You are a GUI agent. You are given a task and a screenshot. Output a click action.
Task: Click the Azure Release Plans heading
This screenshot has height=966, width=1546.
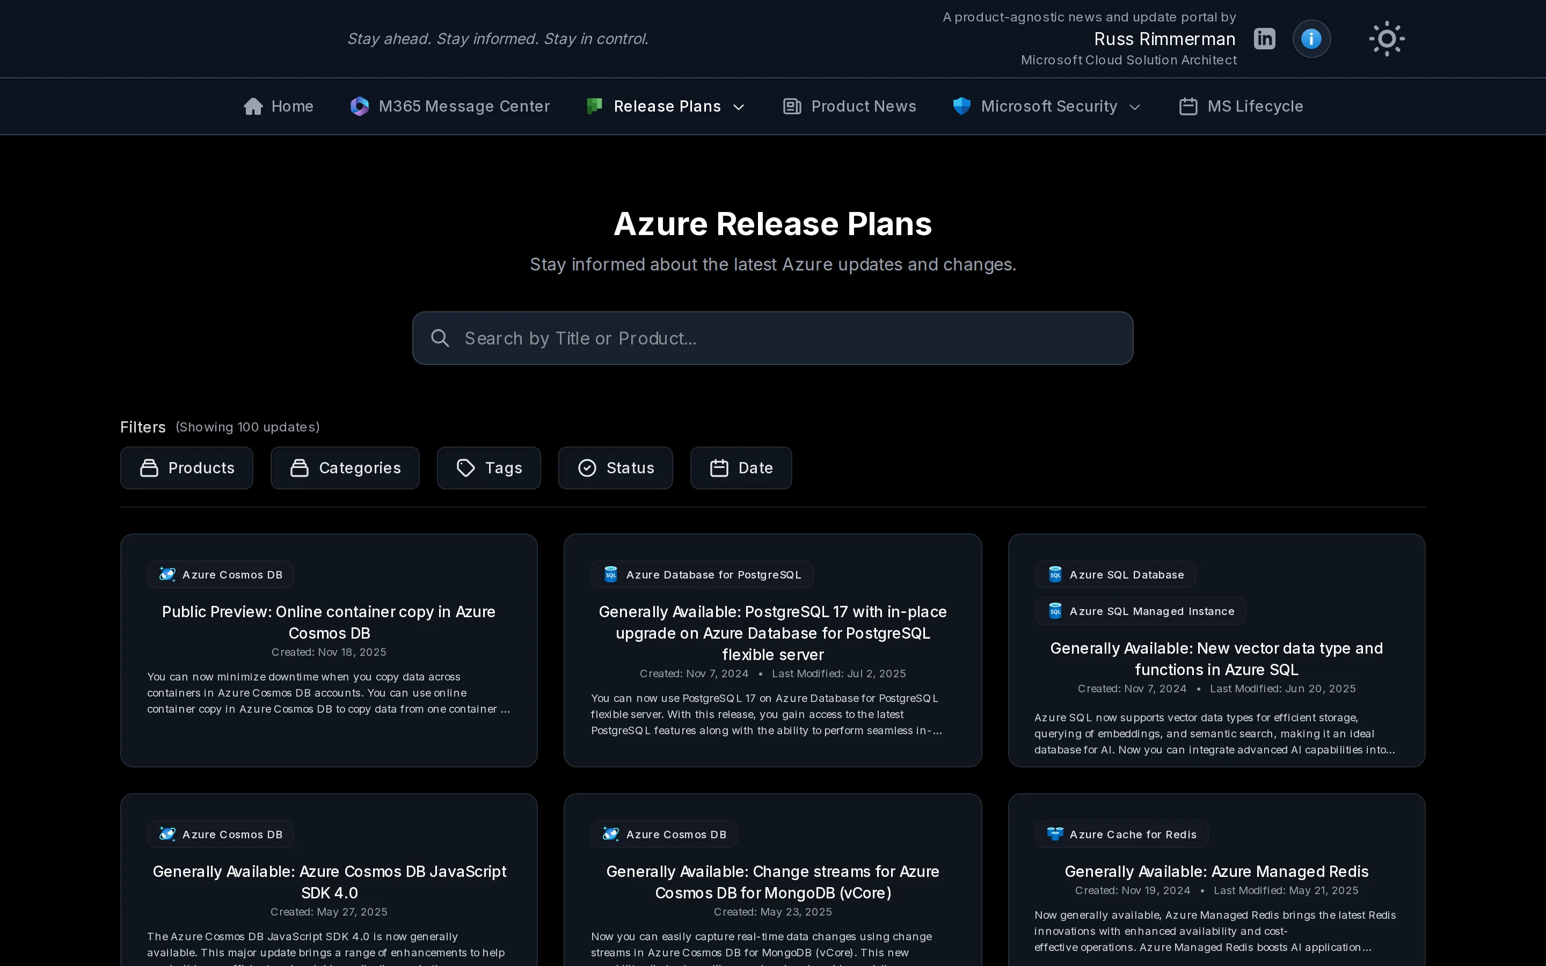(772, 224)
